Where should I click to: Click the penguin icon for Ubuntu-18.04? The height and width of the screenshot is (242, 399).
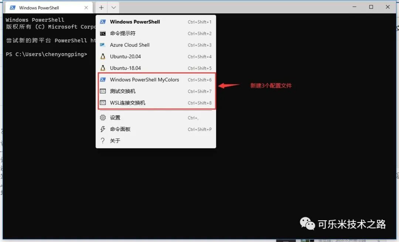[103, 68]
